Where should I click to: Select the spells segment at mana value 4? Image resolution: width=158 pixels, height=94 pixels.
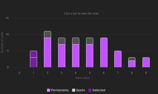pos(76,41)
